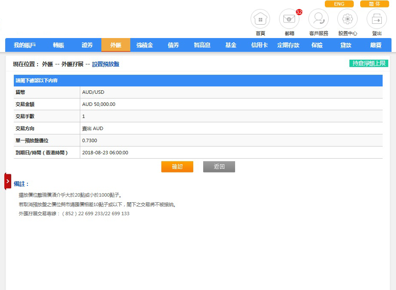Image resolution: width=396 pixels, height=290 pixels.
Task: Expand the red side panel arrow
Action: (8, 181)
